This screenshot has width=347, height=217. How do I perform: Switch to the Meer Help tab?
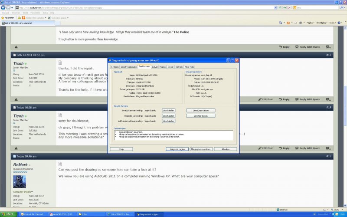pos(189,67)
